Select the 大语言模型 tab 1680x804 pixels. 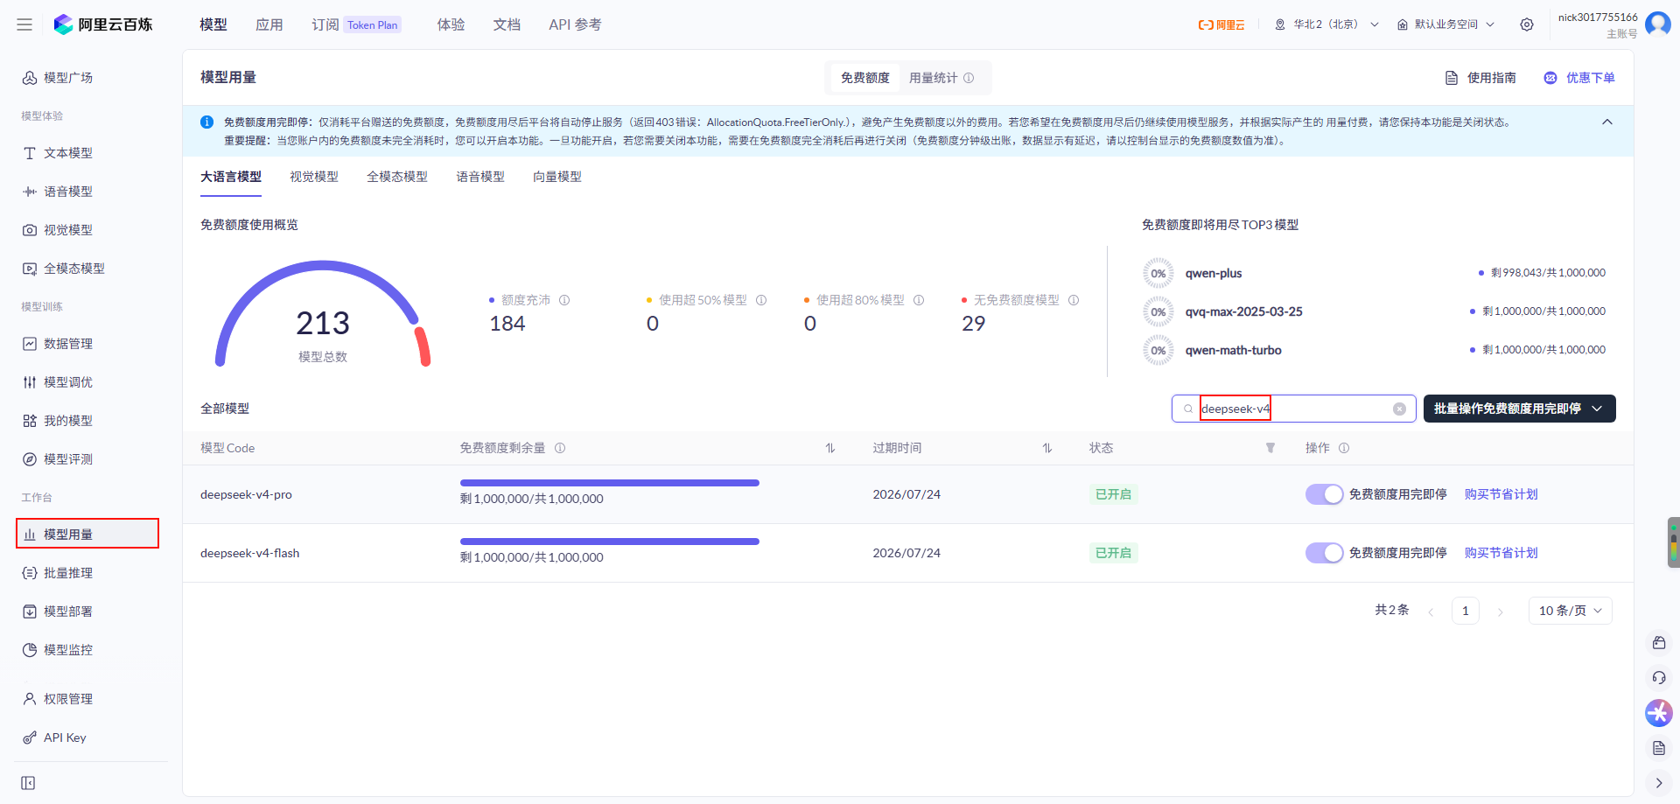[x=231, y=177]
